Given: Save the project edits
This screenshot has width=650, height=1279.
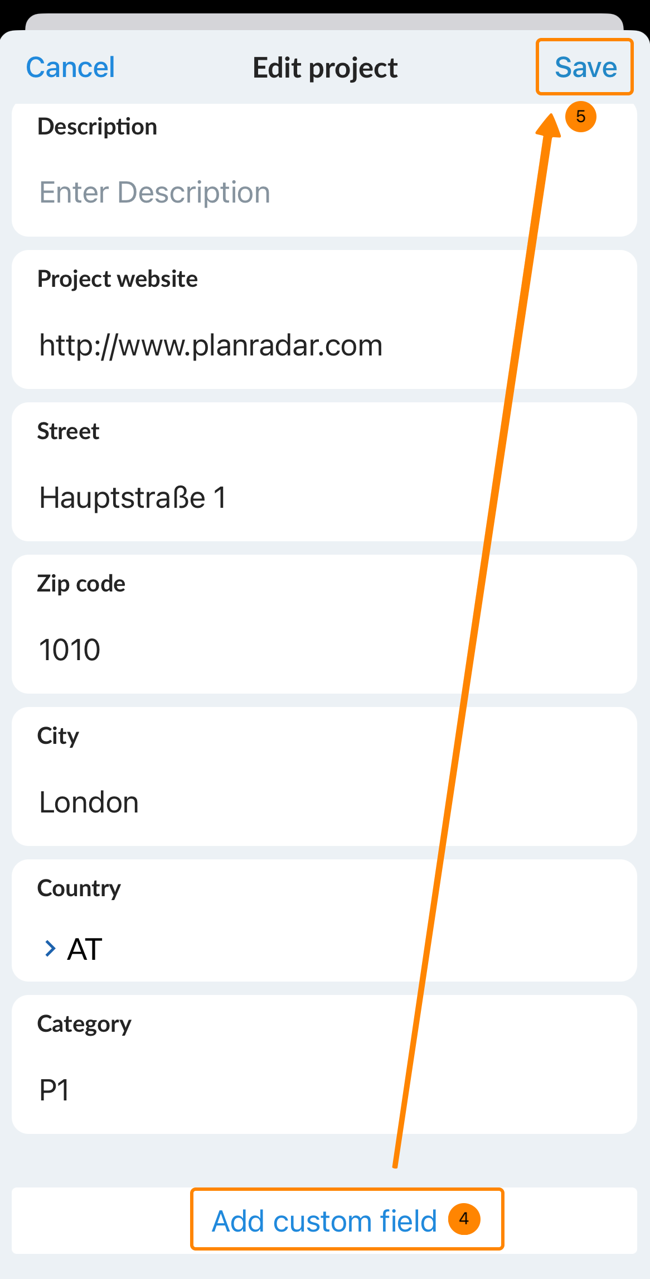Looking at the screenshot, I should (585, 68).
